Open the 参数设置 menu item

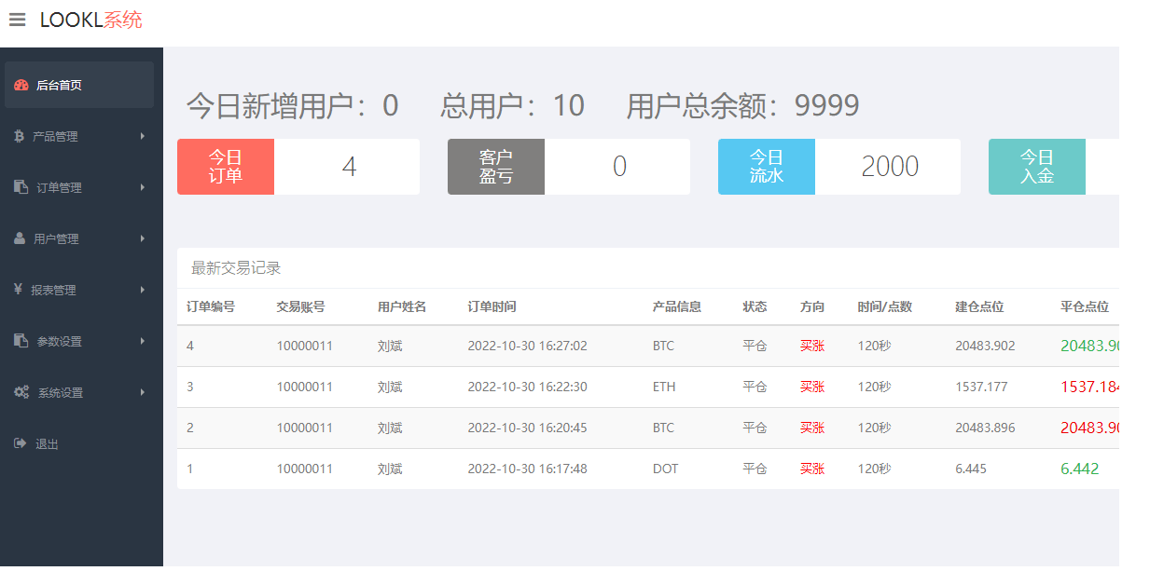point(81,341)
